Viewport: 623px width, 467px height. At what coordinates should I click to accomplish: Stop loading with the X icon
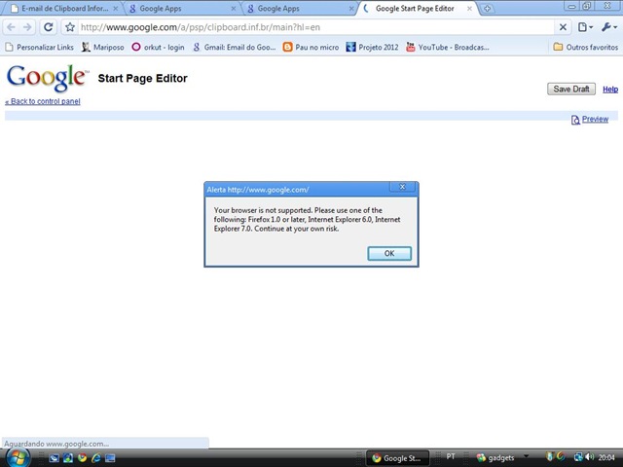pos(563,27)
